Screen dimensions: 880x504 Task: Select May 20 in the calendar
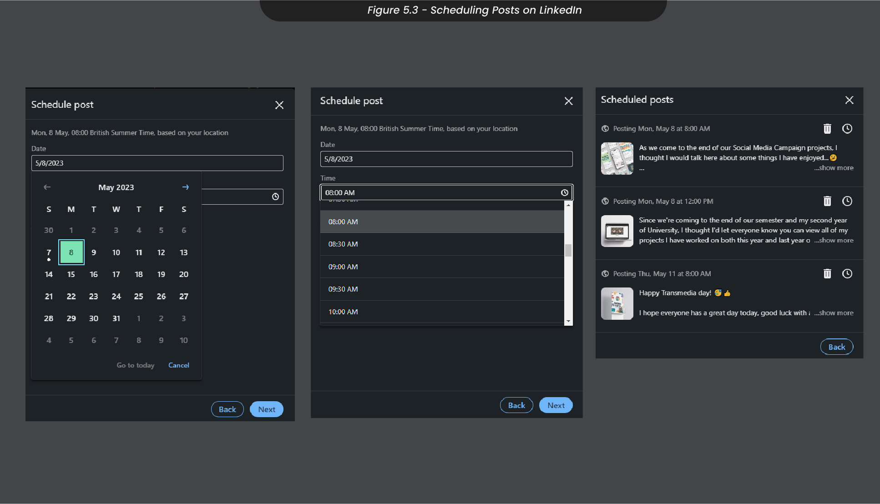(x=184, y=274)
